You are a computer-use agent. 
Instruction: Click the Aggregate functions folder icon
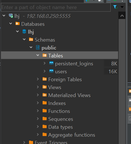[45, 134]
